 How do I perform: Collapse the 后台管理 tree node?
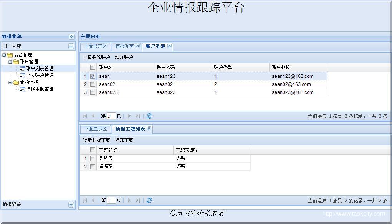pyautogui.click(x=4, y=55)
